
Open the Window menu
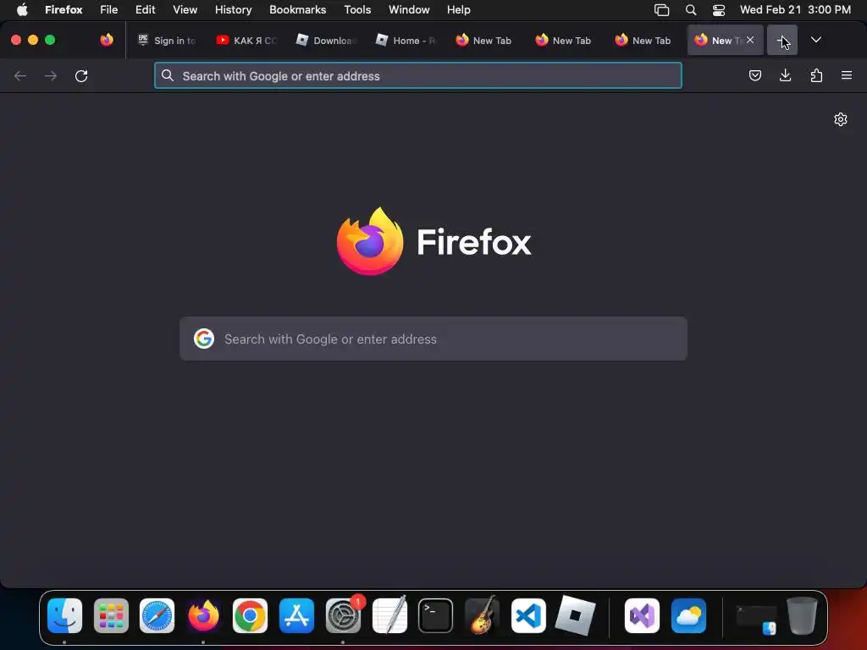pyautogui.click(x=409, y=9)
